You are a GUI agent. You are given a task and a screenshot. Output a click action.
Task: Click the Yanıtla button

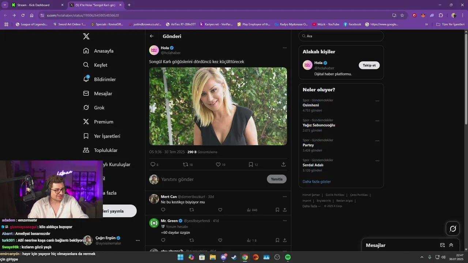tap(277, 179)
